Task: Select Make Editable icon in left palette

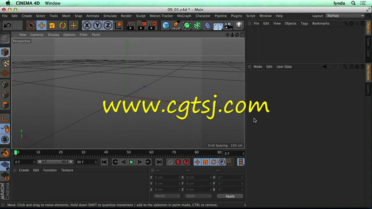Action: coord(5,39)
